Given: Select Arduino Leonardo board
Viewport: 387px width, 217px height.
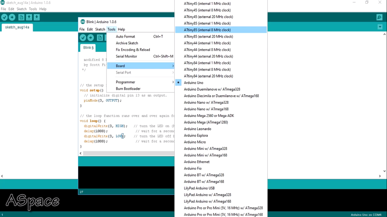Looking at the screenshot, I should point(221,129).
